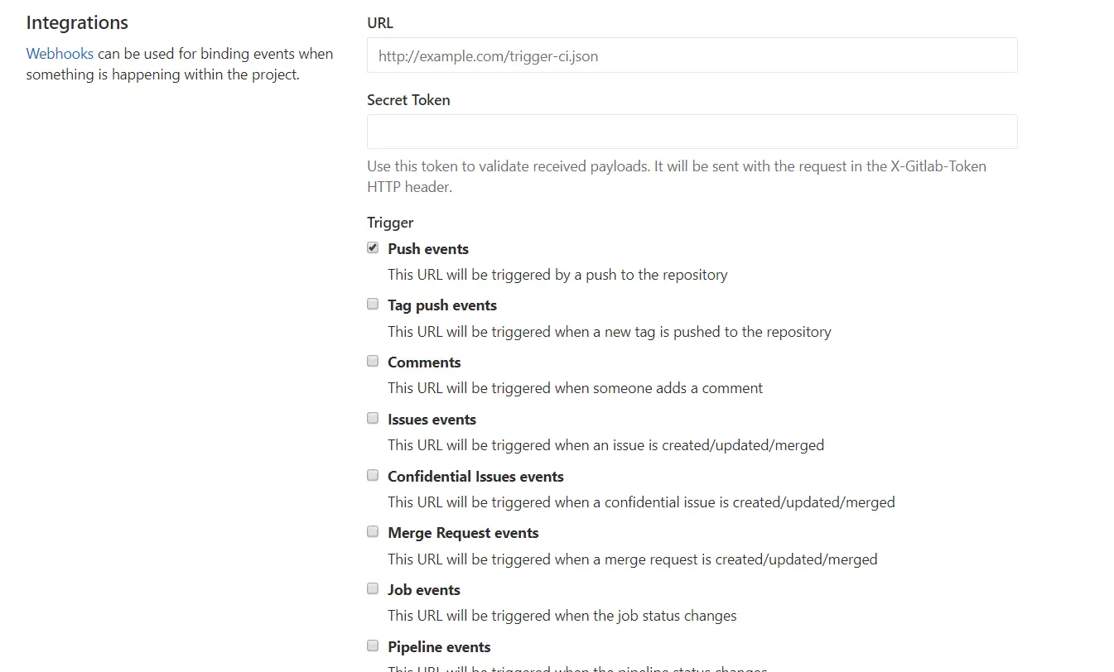Click the 'URL' field label
Viewport: 1114px width, 672px height.
[380, 23]
